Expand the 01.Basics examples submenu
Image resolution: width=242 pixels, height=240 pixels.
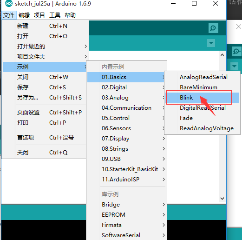(126, 77)
